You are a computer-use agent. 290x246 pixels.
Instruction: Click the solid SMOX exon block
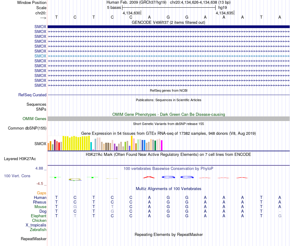(x=169, y=27)
